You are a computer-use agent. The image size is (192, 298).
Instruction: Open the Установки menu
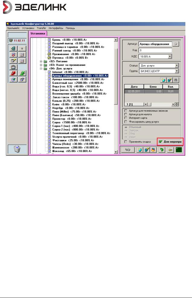[28, 28]
